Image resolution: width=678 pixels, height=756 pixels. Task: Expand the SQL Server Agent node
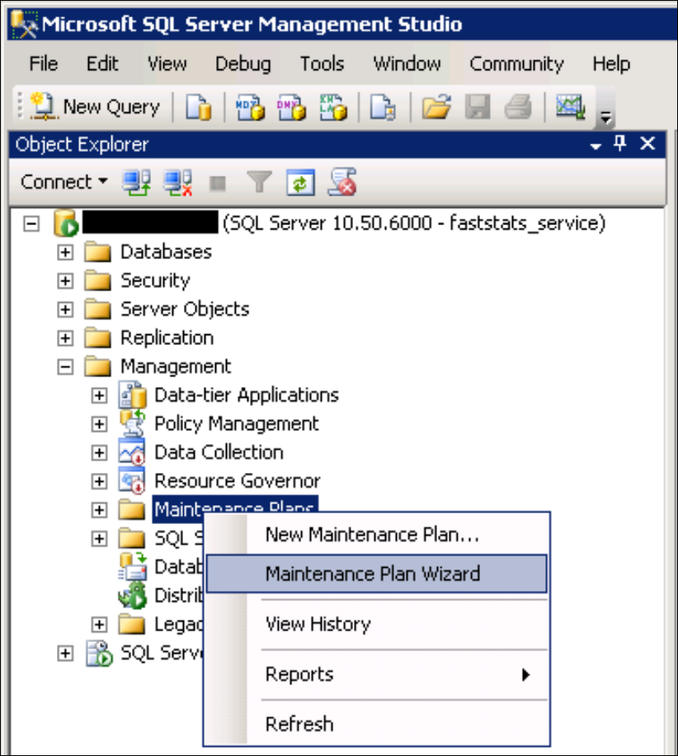click(x=65, y=654)
